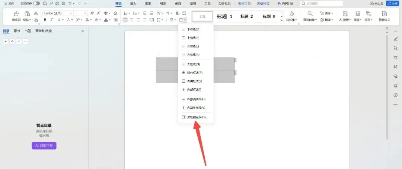Click the Clear Formatting eraser icon
Screen dimensions: 402x169
(115, 13)
